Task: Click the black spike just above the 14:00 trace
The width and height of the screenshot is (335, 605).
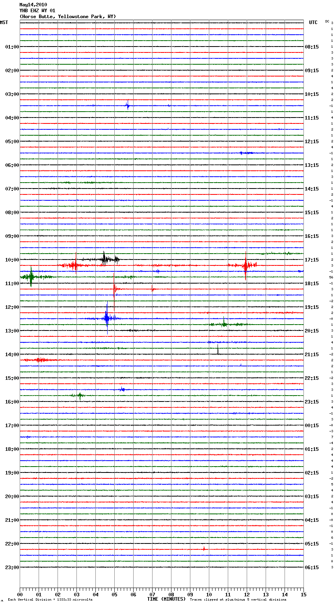Action: coord(218,350)
